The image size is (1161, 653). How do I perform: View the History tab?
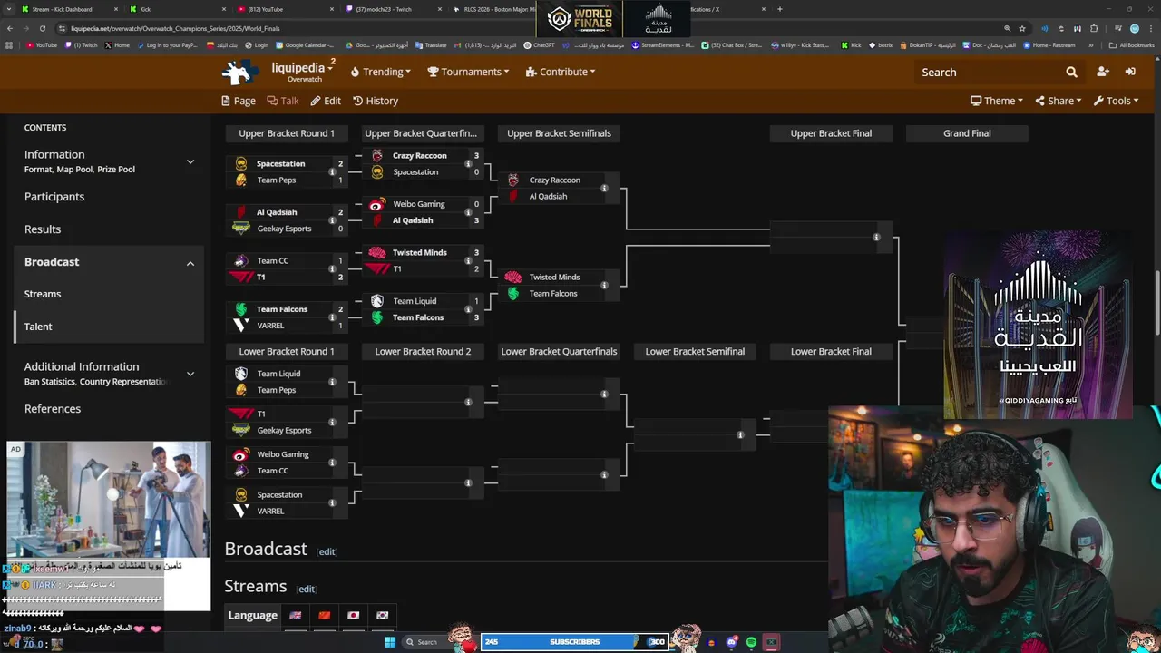[376, 101]
